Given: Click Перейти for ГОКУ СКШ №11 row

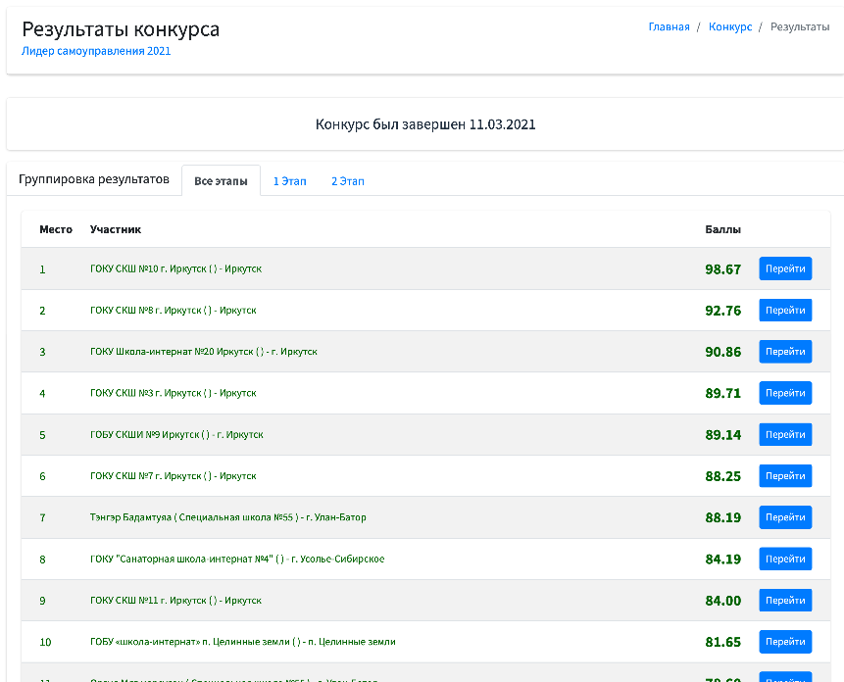Looking at the screenshot, I should (785, 601).
